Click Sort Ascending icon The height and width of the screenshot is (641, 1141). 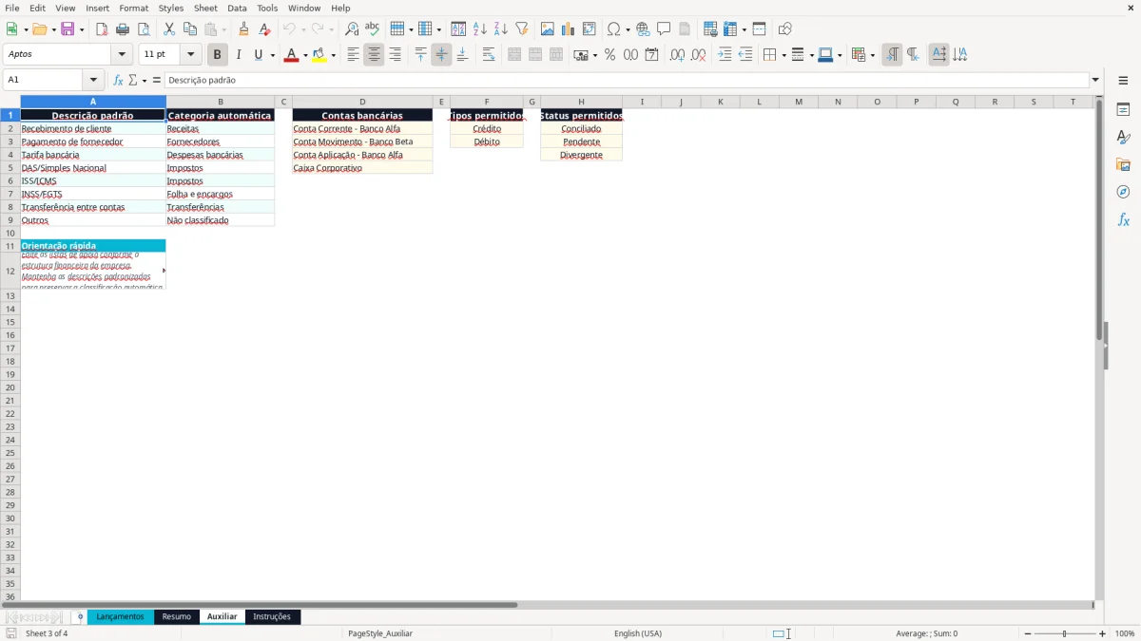pos(480,29)
